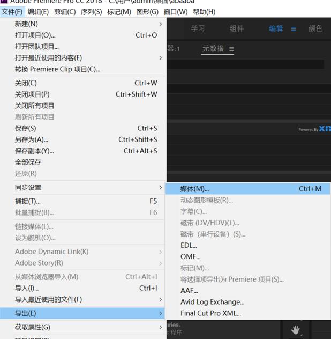This screenshot has width=331, height=339.
Task: Open the 剪辑(C) menu
Action: (65, 12)
